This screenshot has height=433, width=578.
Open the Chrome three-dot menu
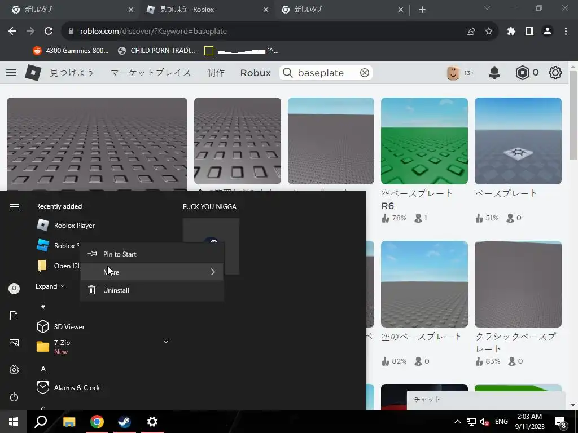[x=566, y=32]
